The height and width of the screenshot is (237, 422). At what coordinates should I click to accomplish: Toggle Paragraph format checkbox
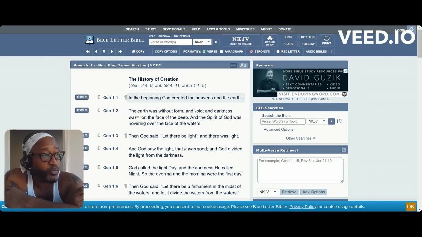pos(221,52)
